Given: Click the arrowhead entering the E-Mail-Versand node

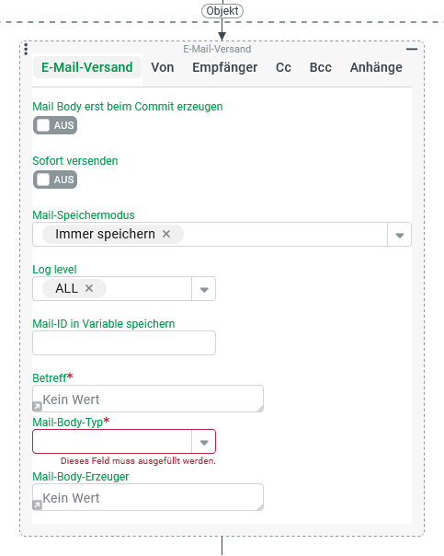Looking at the screenshot, I should 222,36.
